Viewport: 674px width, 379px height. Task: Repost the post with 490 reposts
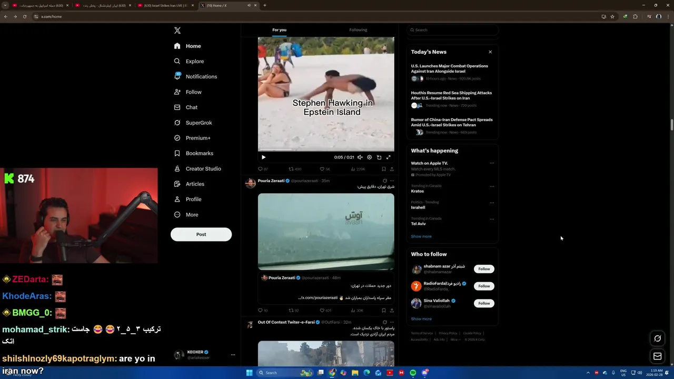coord(295,169)
